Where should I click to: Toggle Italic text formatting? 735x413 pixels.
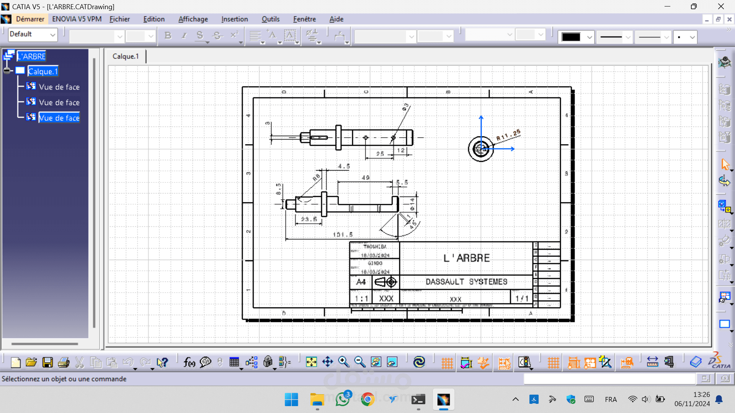pos(184,36)
